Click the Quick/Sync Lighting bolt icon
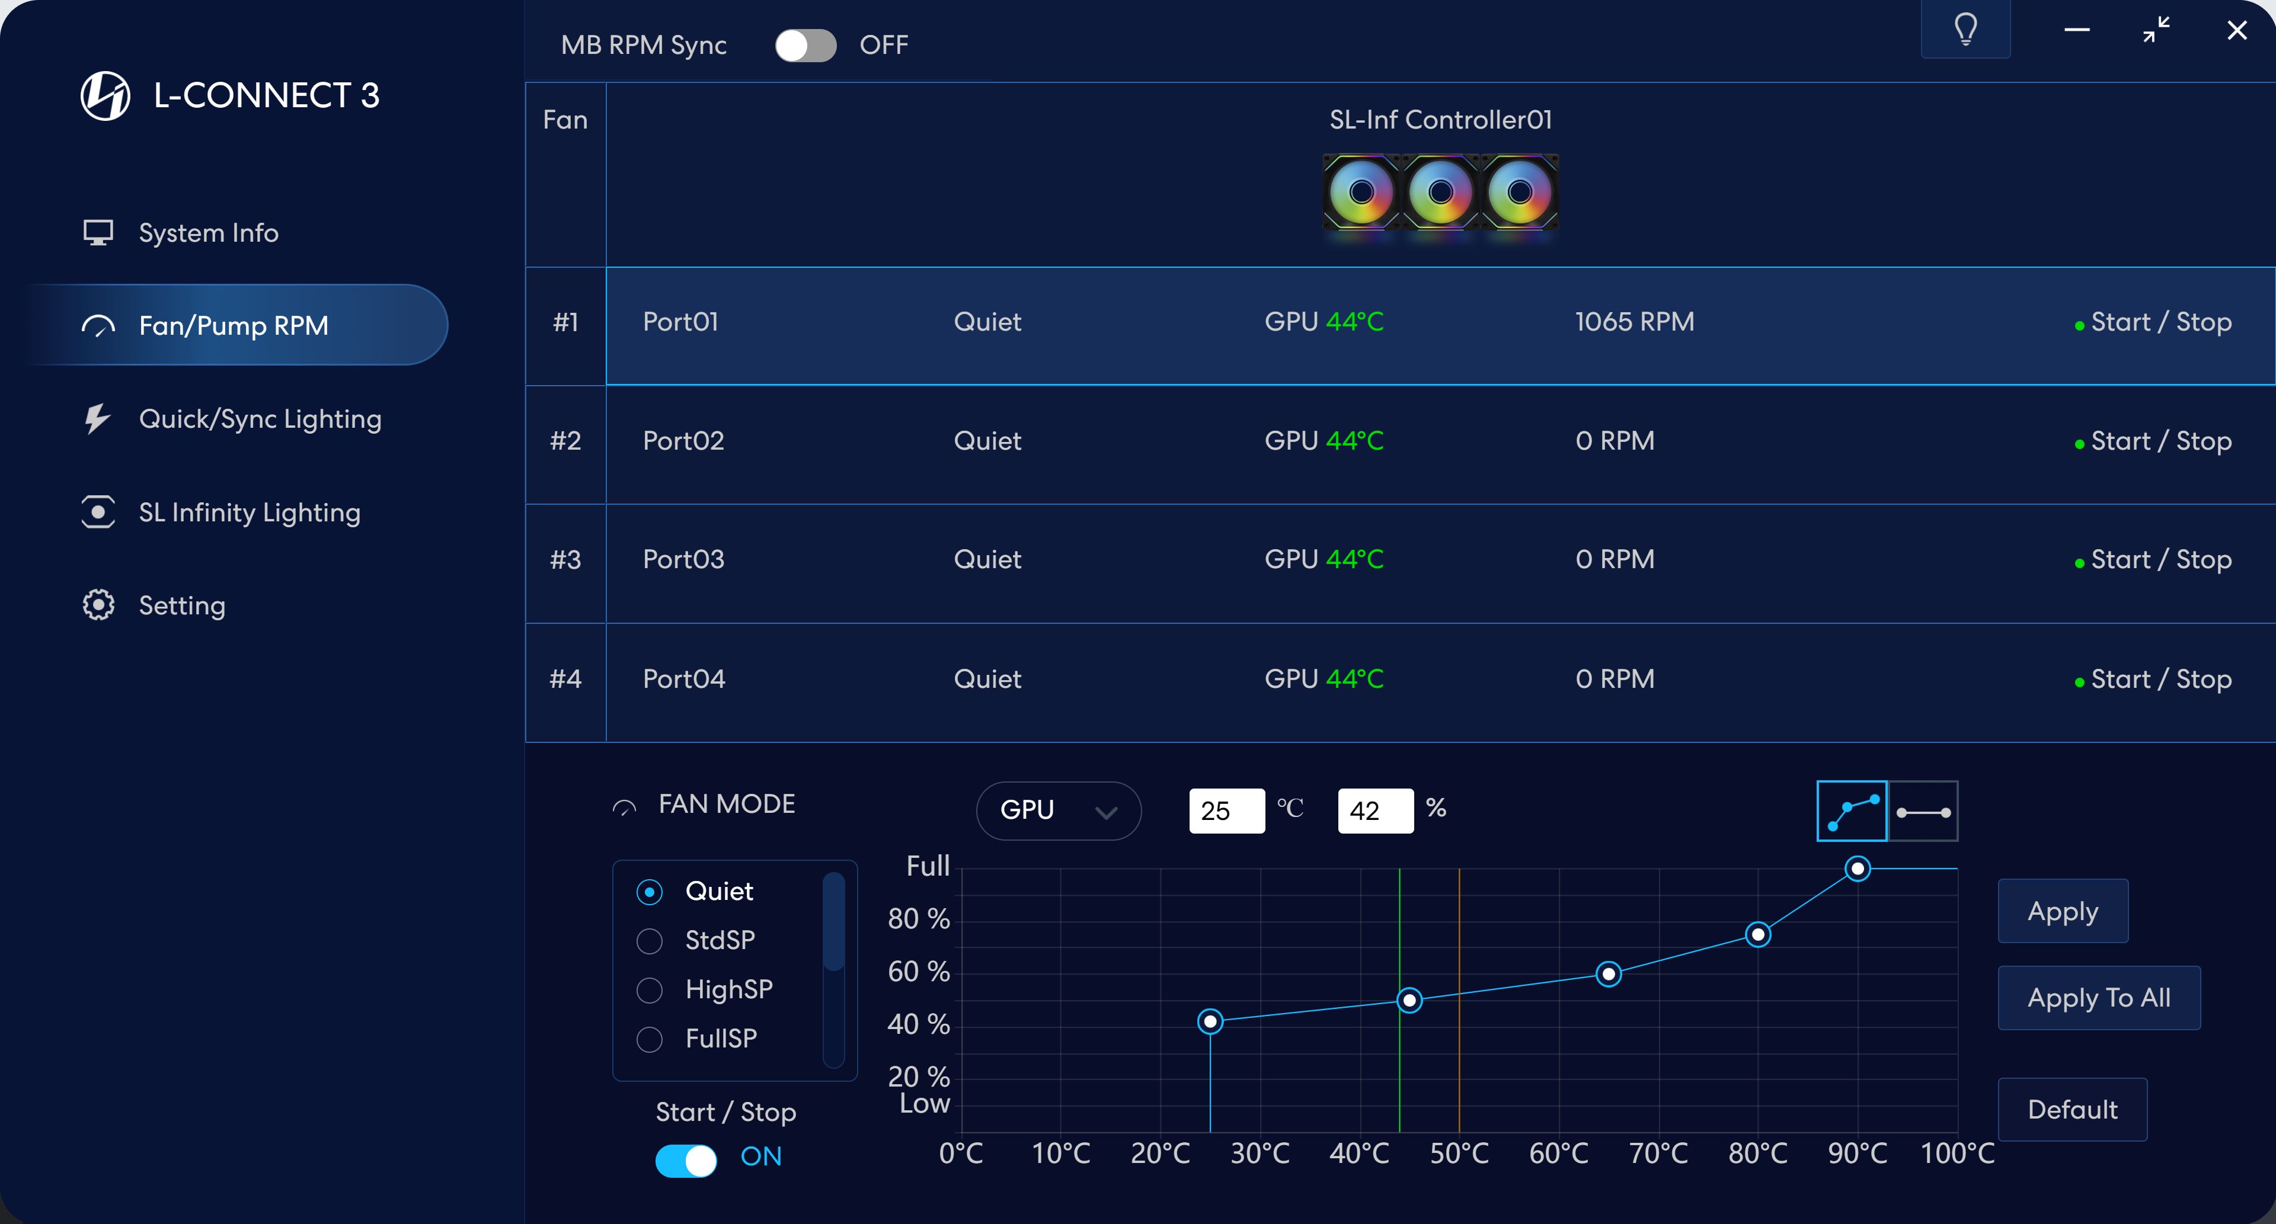2276x1224 pixels. point(97,419)
